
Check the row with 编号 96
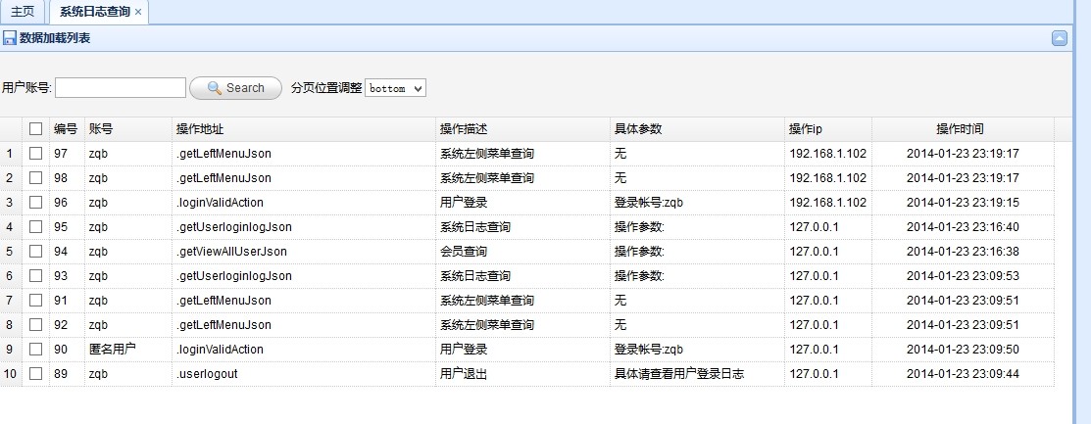coord(35,203)
